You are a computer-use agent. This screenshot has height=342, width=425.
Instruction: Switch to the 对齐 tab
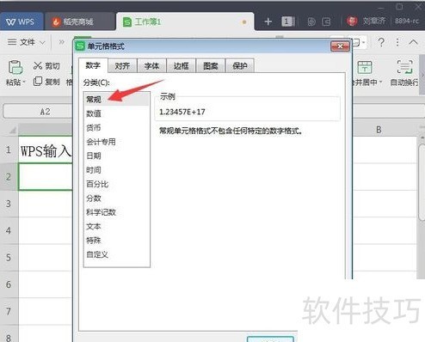click(x=122, y=66)
